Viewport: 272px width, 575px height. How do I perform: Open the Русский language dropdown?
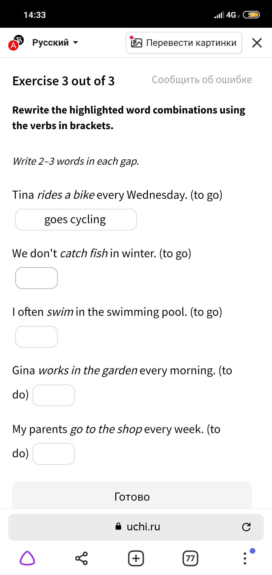coord(55,43)
